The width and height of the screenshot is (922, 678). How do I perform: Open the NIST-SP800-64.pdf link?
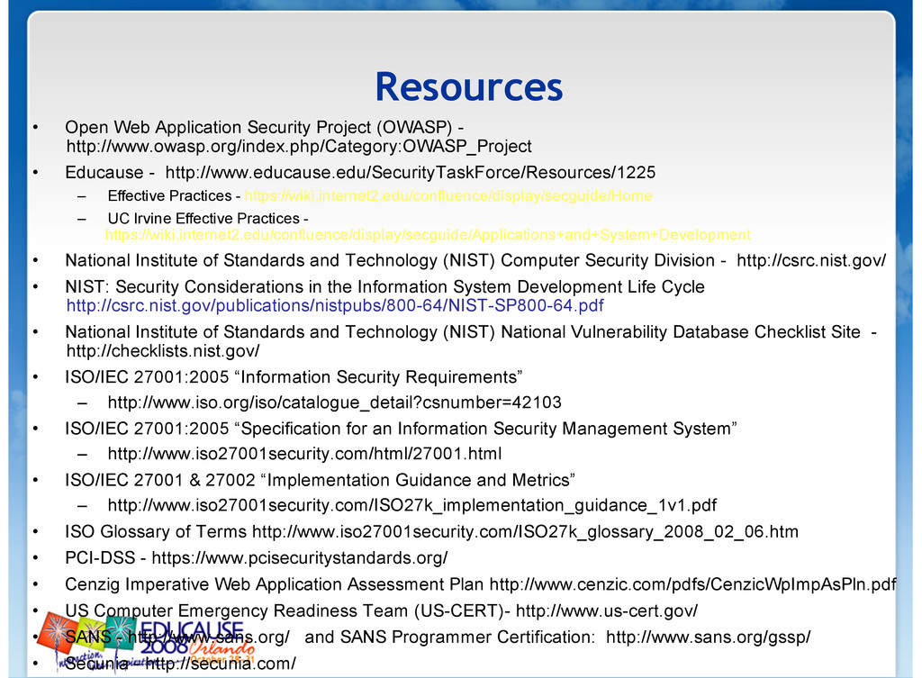[335, 306]
